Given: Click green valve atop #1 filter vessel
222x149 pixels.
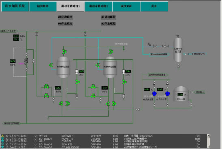Looking at the screenshot, I should [x=64, y=52].
